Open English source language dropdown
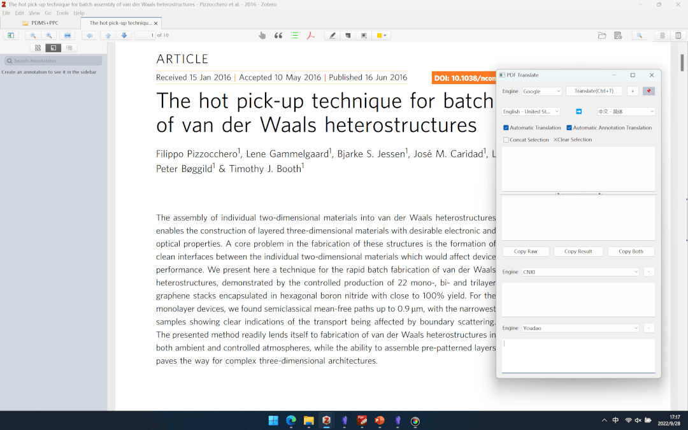This screenshot has width=688, height=430. pyautogui.click(x=531, y=111)
